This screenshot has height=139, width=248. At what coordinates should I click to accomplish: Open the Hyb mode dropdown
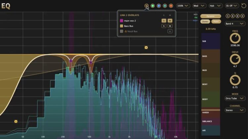[215, 6]
